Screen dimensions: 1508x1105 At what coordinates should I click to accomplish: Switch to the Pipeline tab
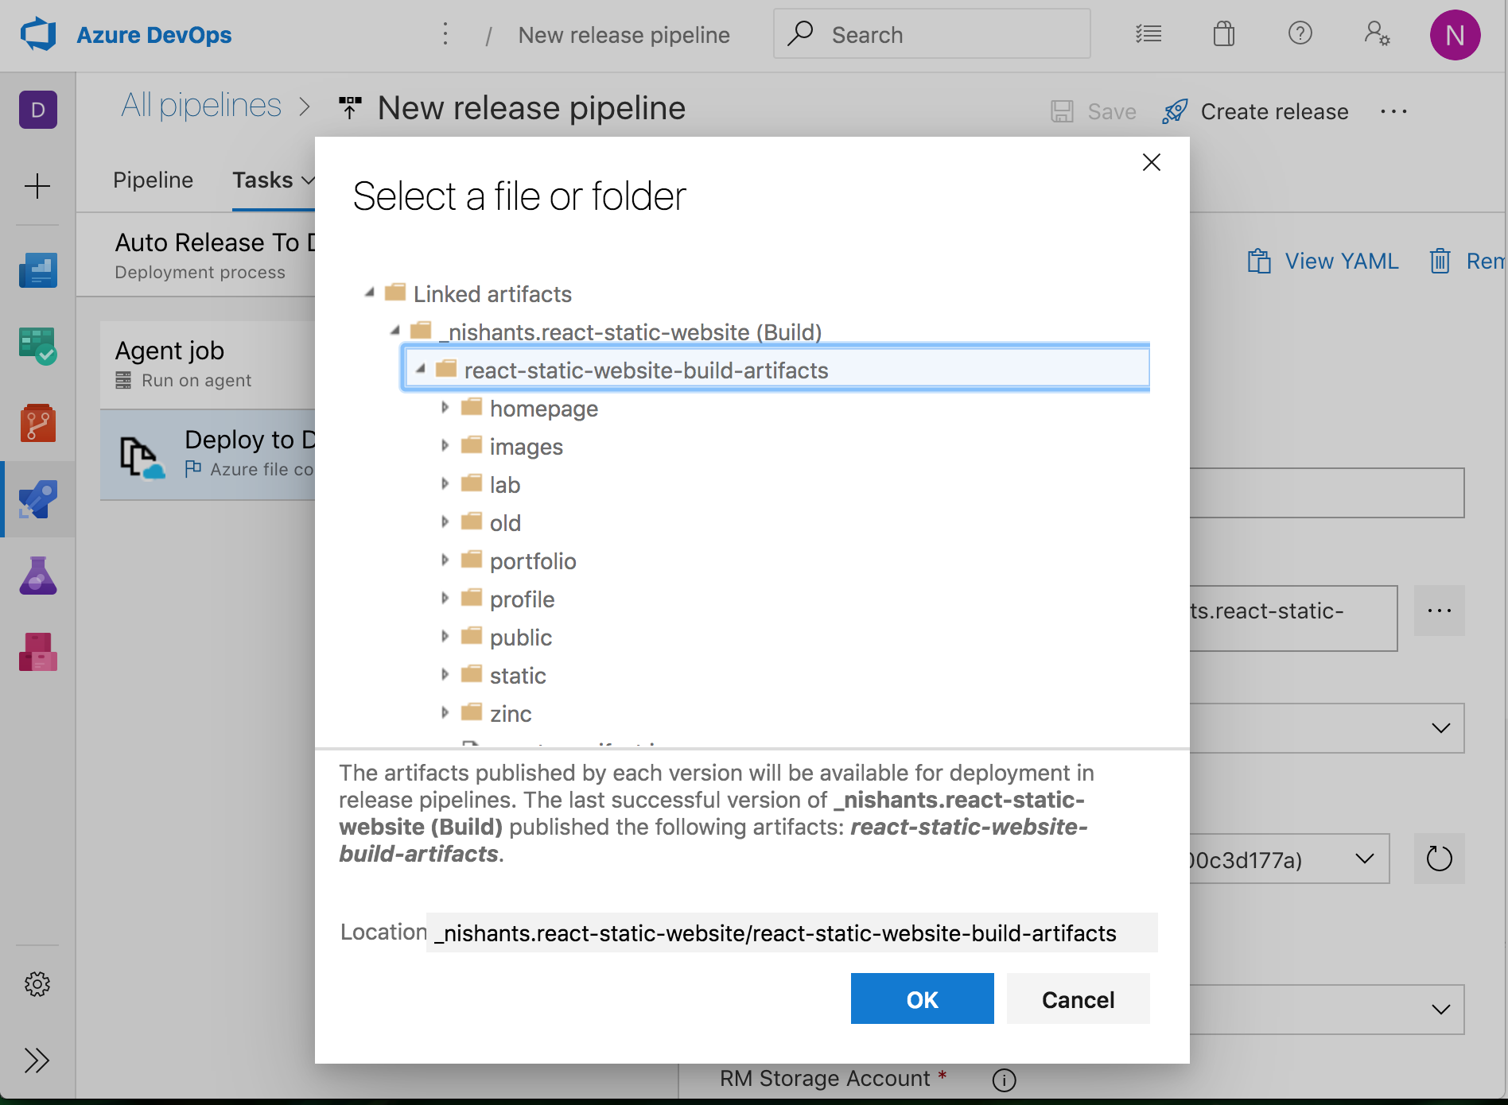point(153,180)
